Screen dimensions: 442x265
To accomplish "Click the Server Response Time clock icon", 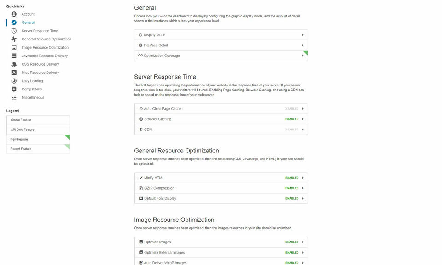I will 14,31.
